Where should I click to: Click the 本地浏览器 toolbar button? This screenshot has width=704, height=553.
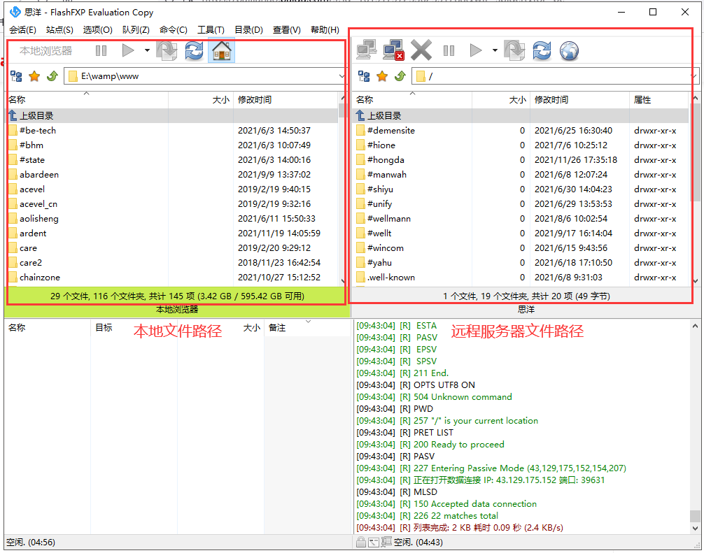[45, 51]
